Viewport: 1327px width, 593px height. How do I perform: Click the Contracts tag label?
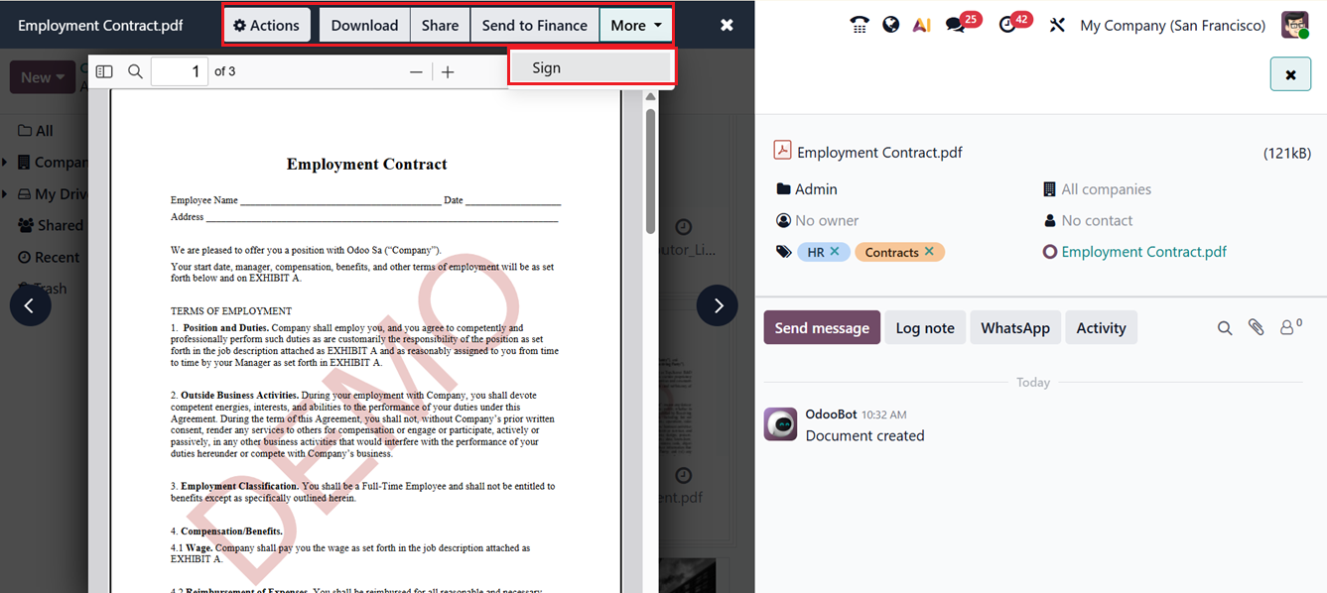click(x=891, y=252)
